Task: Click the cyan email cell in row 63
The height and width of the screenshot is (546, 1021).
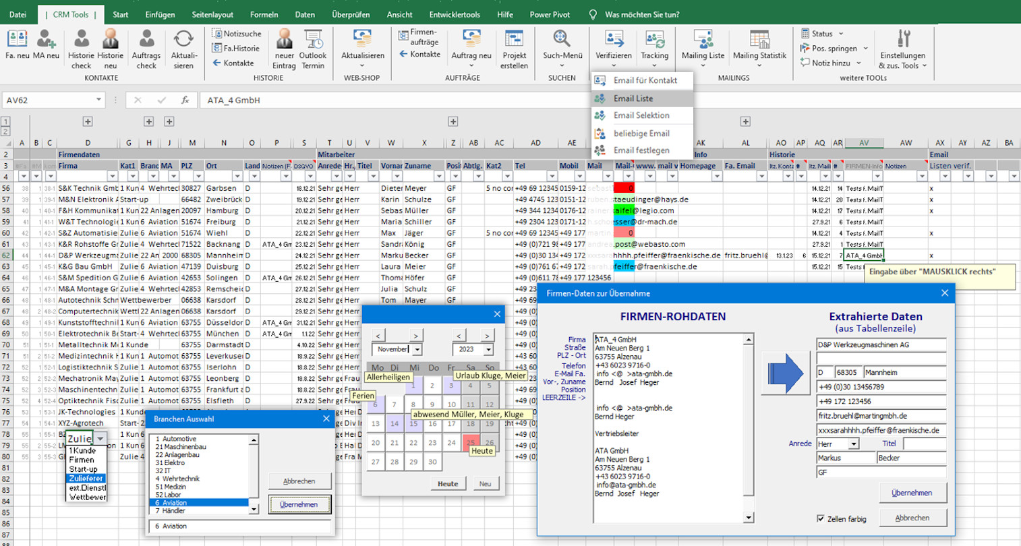Action: pyautogui.click(x=624, y=266)
